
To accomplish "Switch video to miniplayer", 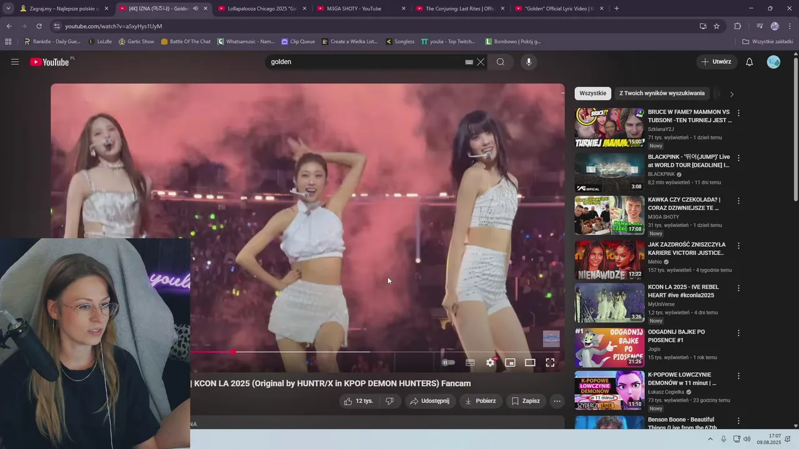I will [510, 362].
